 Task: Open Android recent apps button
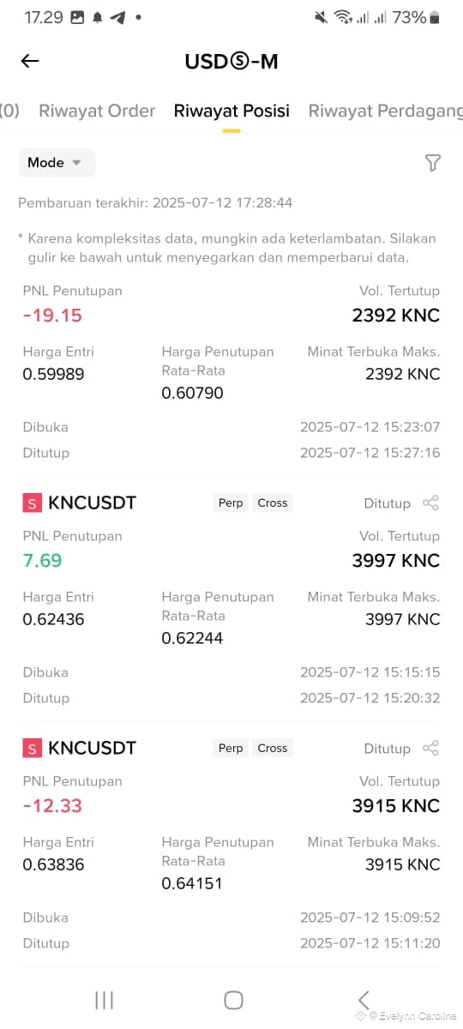(x=104, y=1000)
